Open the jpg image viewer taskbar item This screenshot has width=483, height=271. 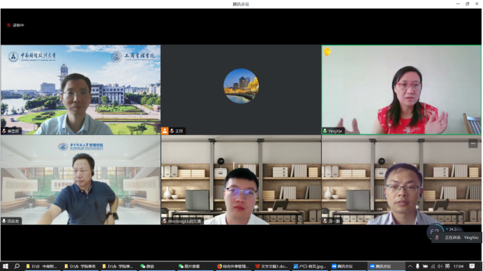click(310, 266)
